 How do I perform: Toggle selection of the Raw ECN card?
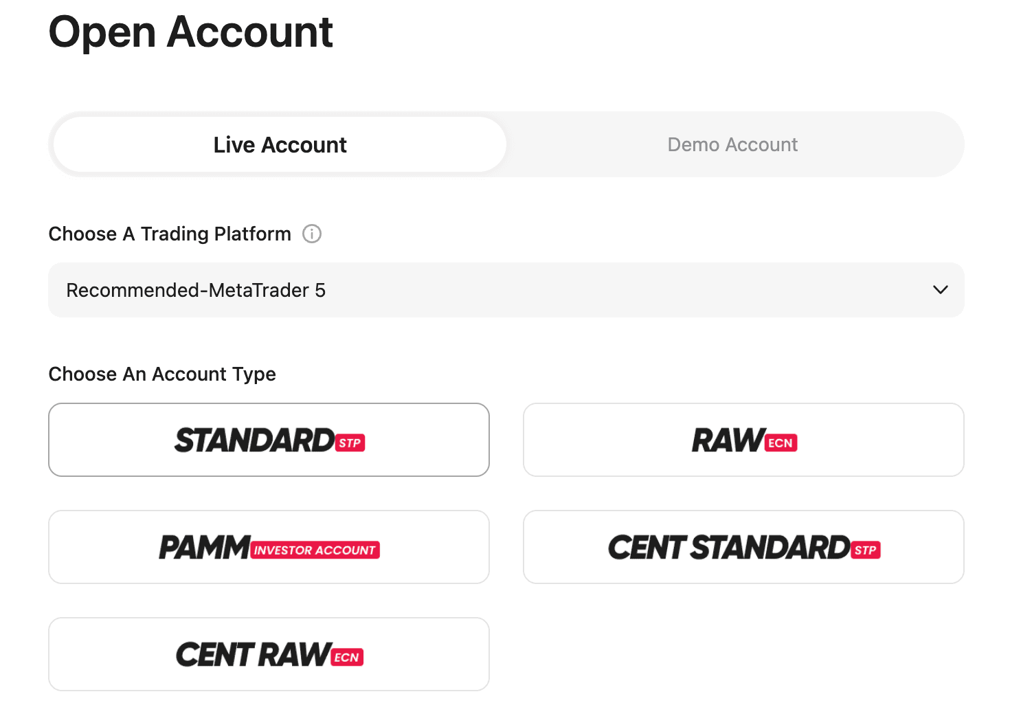click(743, 440)
